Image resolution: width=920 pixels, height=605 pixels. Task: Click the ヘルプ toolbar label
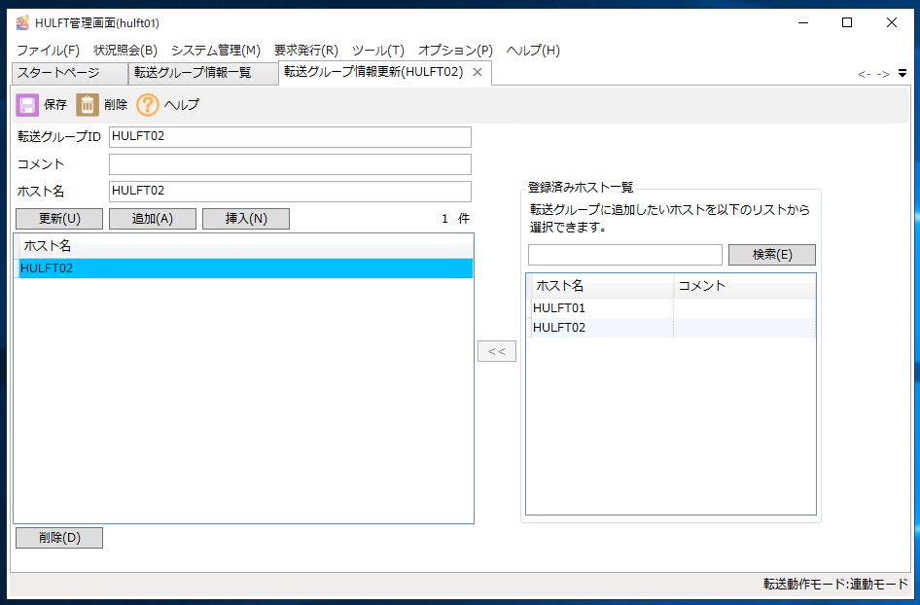click(181, 105)
